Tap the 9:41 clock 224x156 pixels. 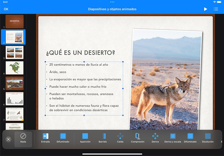(x=5, y=2)
